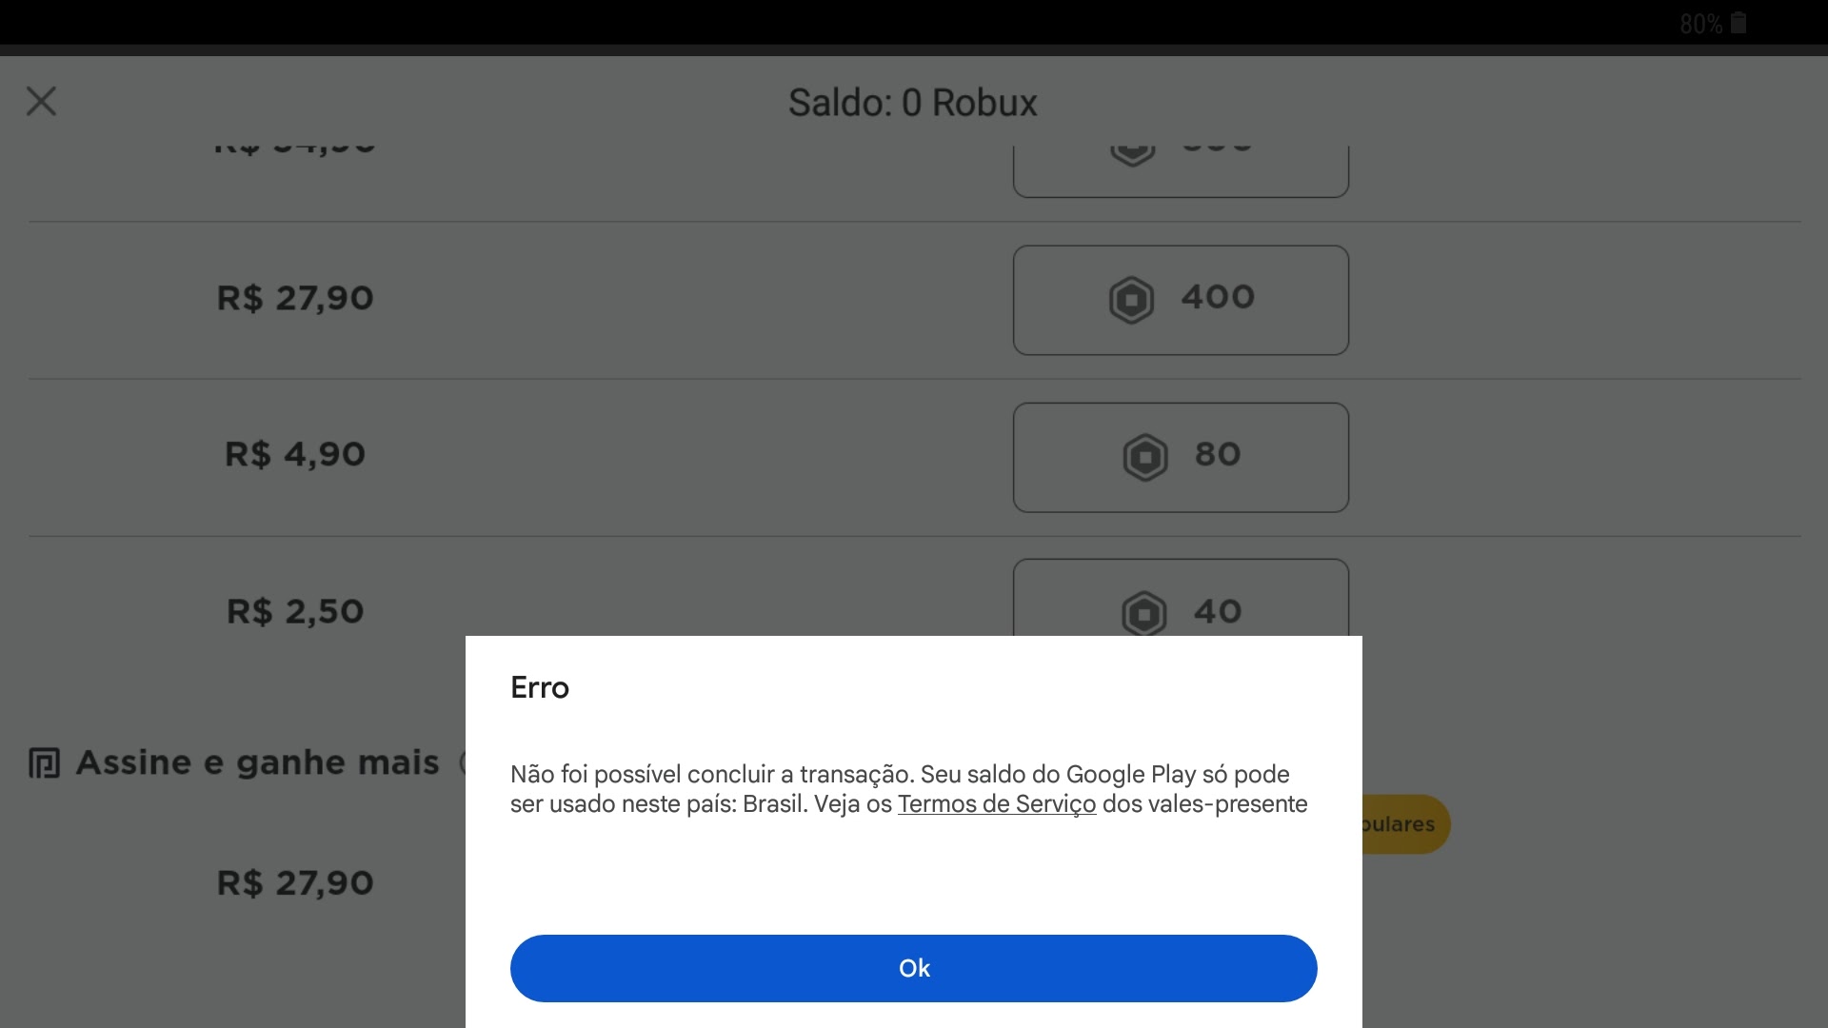Select the subscription icon Assine e ganhe

click(43, 760)
